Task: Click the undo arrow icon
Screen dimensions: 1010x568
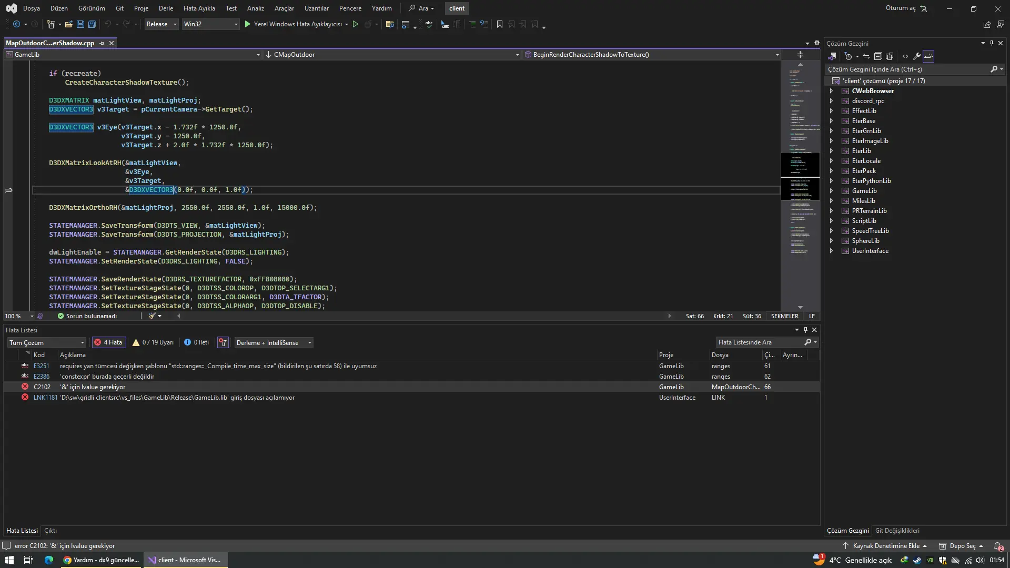Action: [108, 24]
